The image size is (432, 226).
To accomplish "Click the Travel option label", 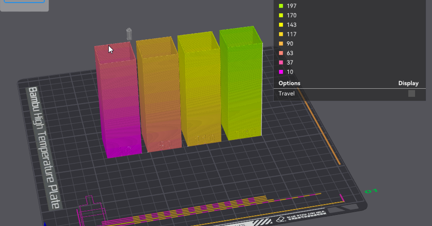I will point(287,93).
